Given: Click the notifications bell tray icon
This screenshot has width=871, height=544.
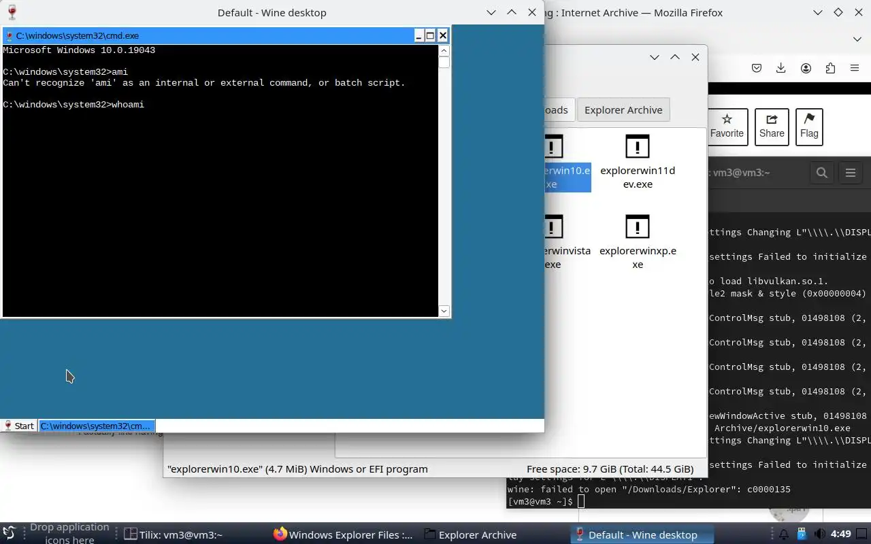Looking at the screenshot, I should (784, 534).
